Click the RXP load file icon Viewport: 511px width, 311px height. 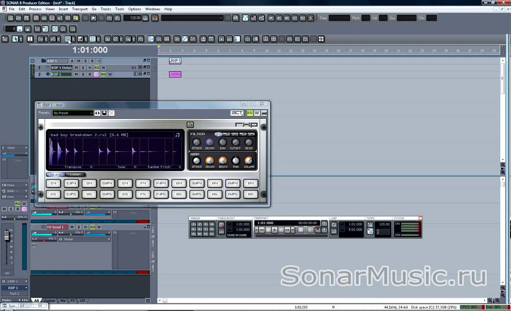click(190, 125)
